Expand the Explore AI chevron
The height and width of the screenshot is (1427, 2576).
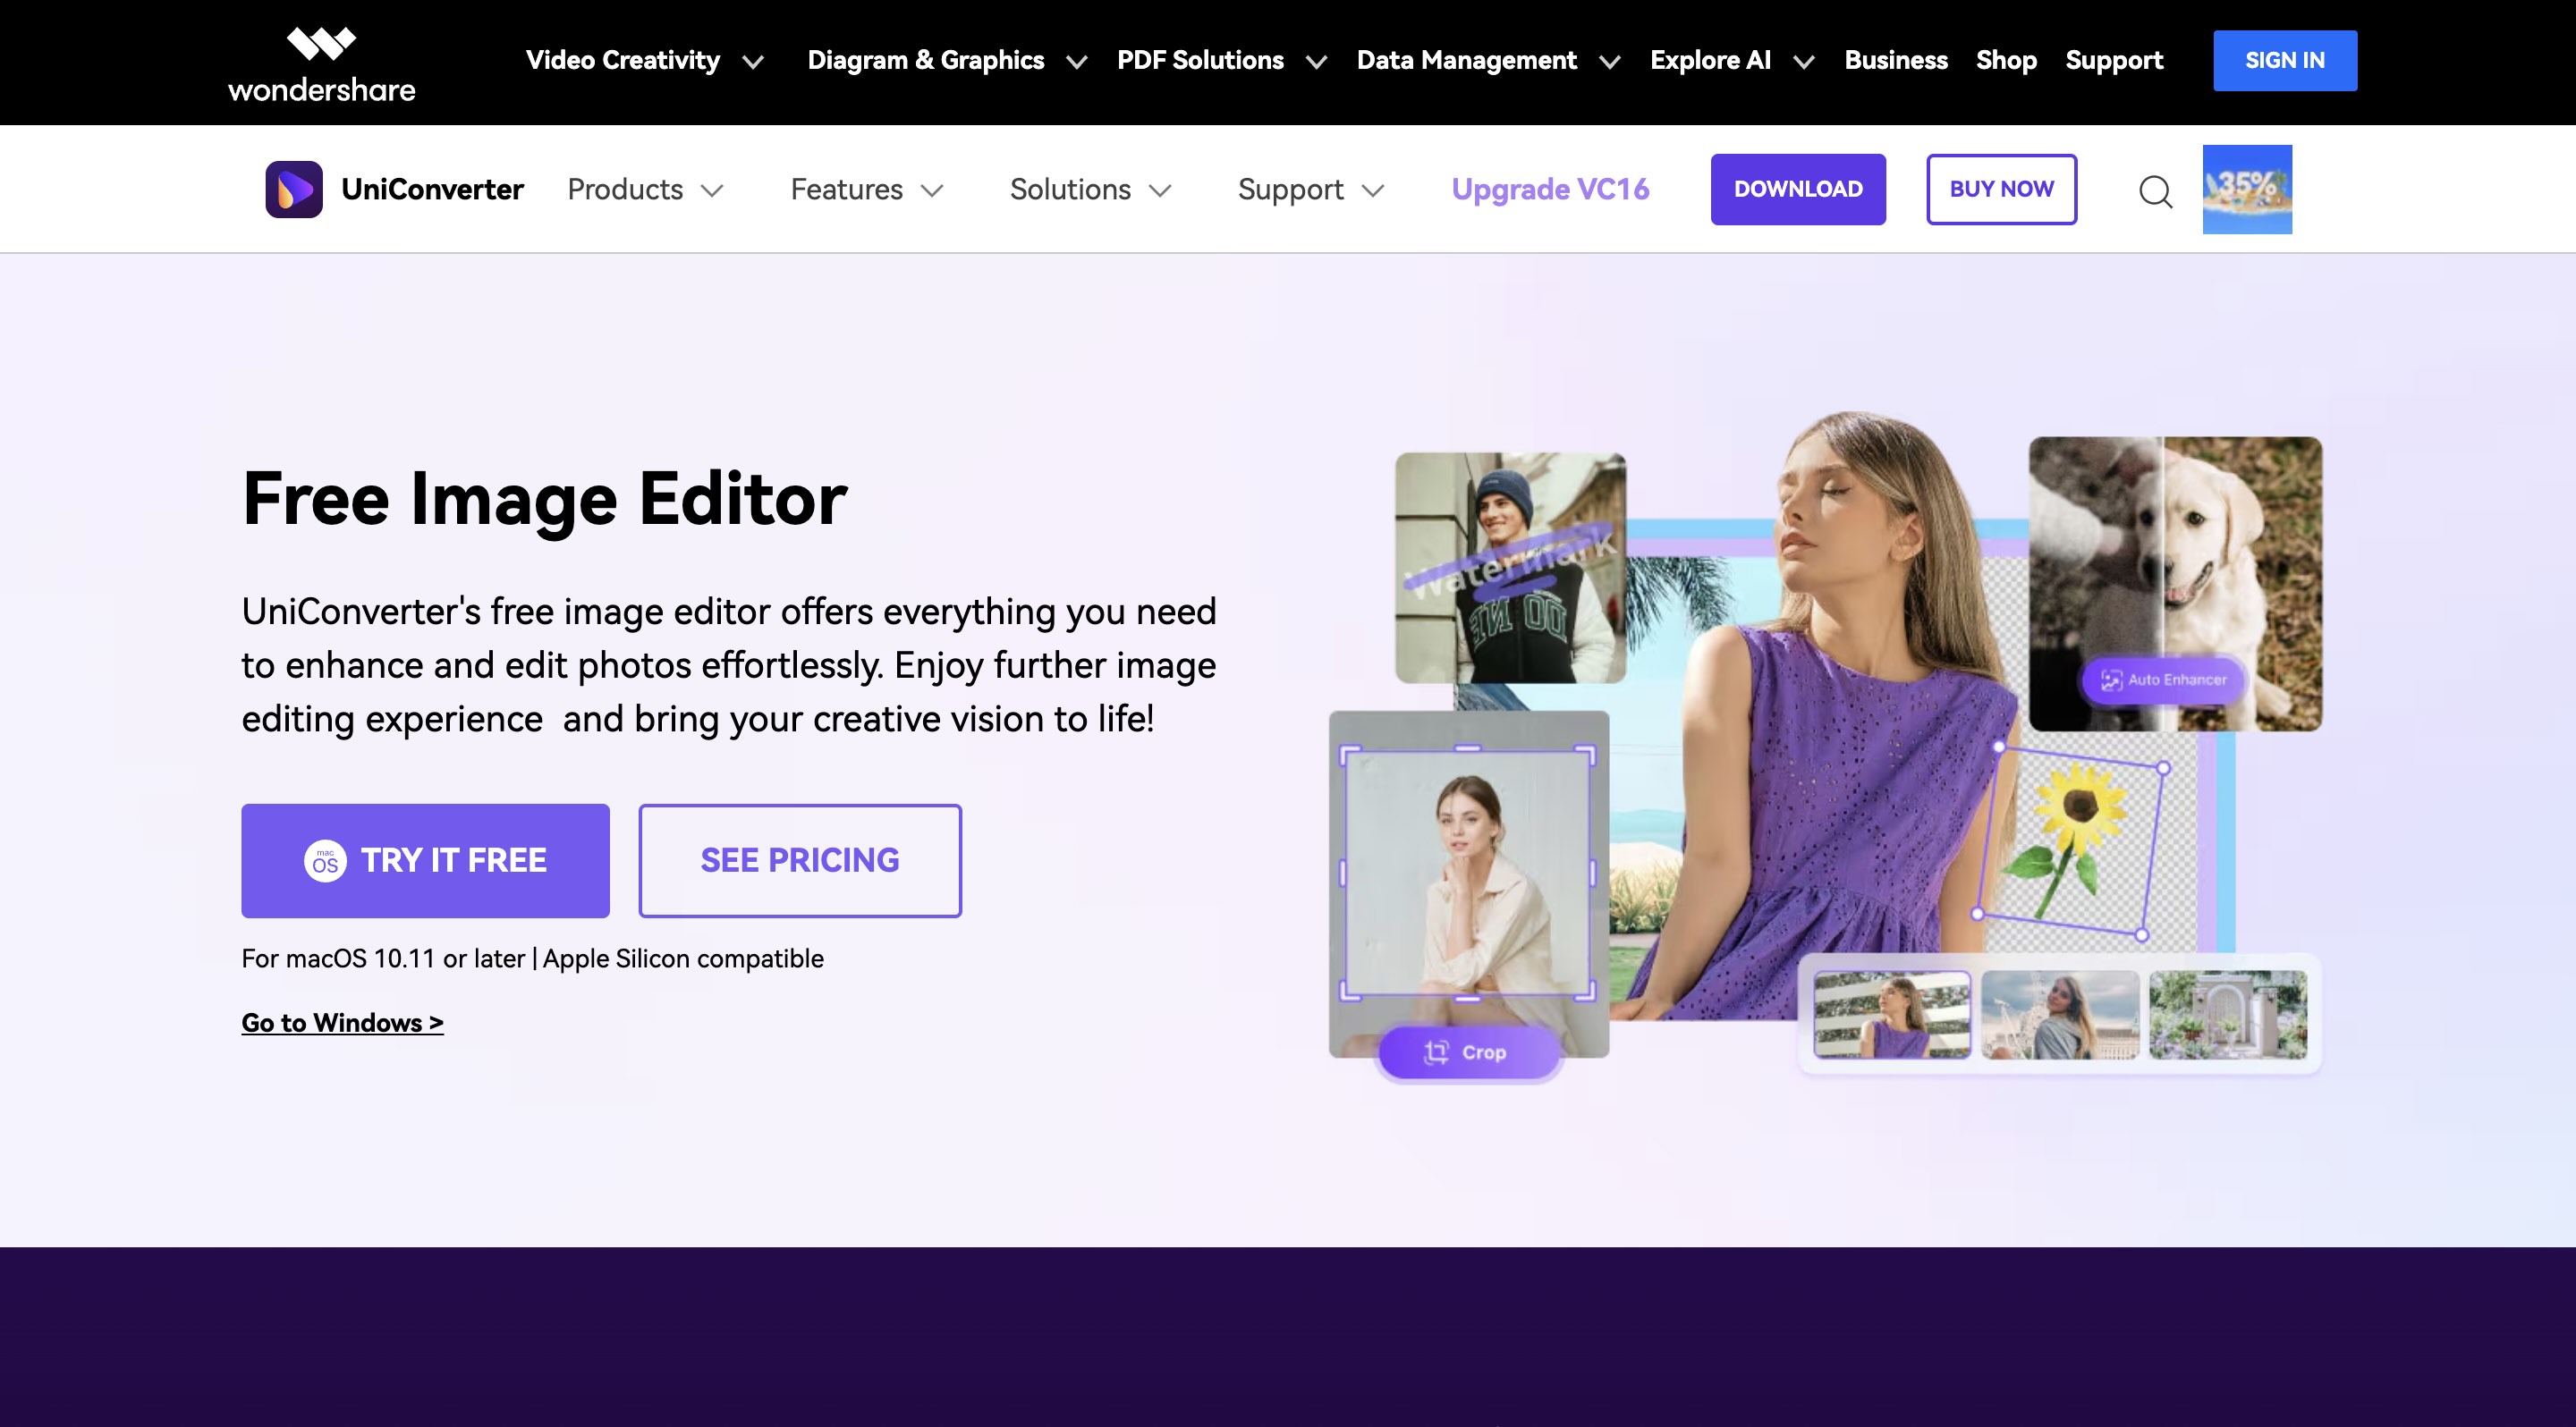click(1803, 62)
